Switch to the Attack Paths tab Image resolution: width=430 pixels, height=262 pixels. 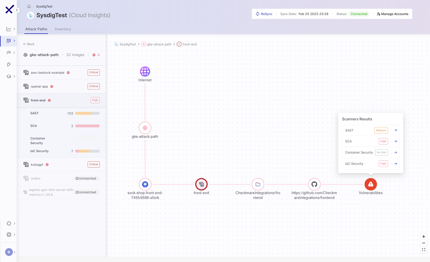[x=36, y=29]
